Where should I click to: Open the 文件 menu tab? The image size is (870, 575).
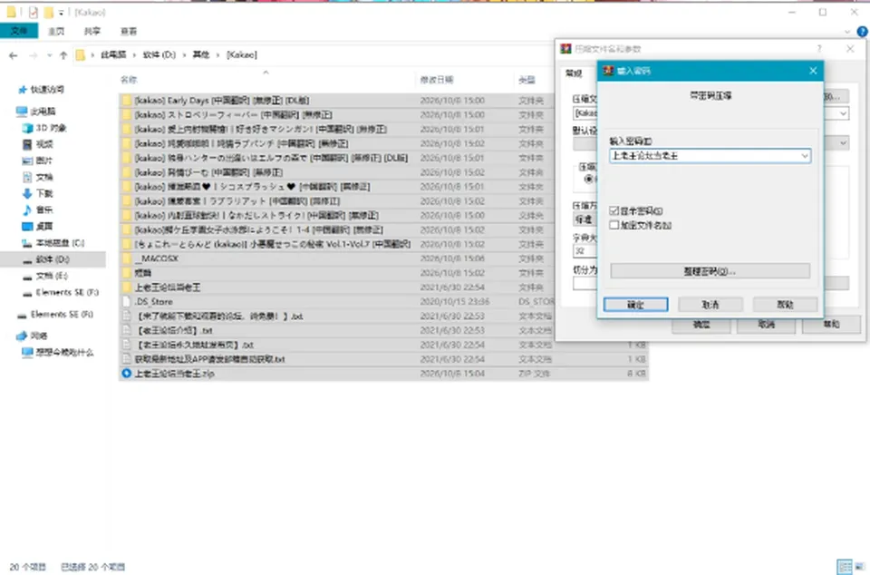point(19,31)
